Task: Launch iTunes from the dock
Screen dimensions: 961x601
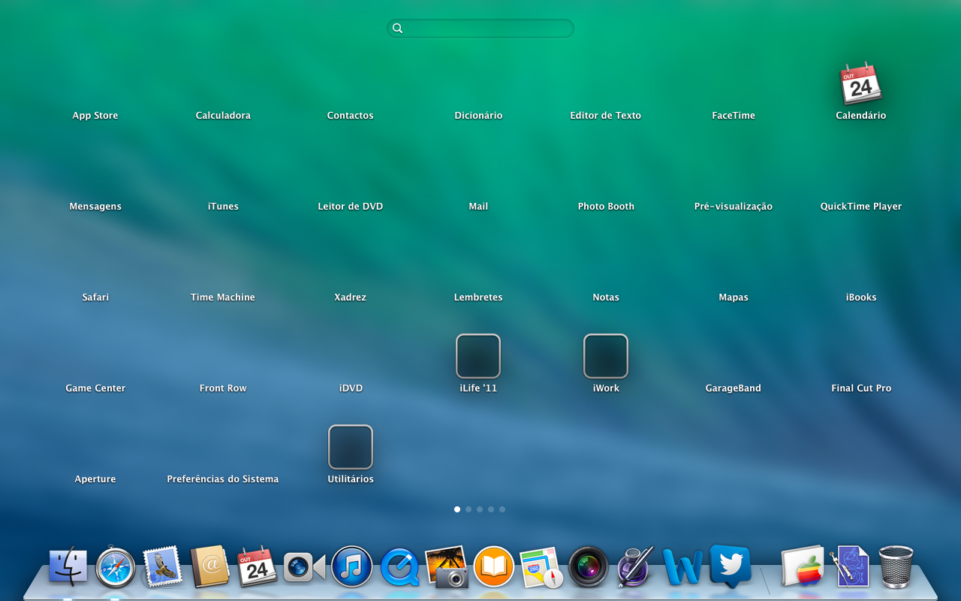Action: point(352,567)
